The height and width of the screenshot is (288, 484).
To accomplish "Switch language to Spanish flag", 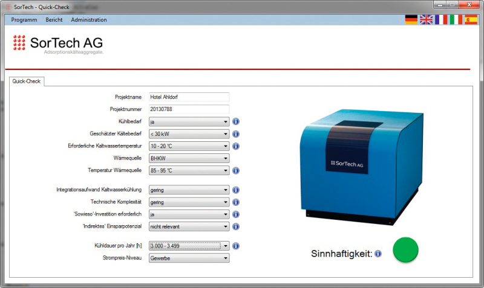I will pyautogui.click(x=471, y=20).
